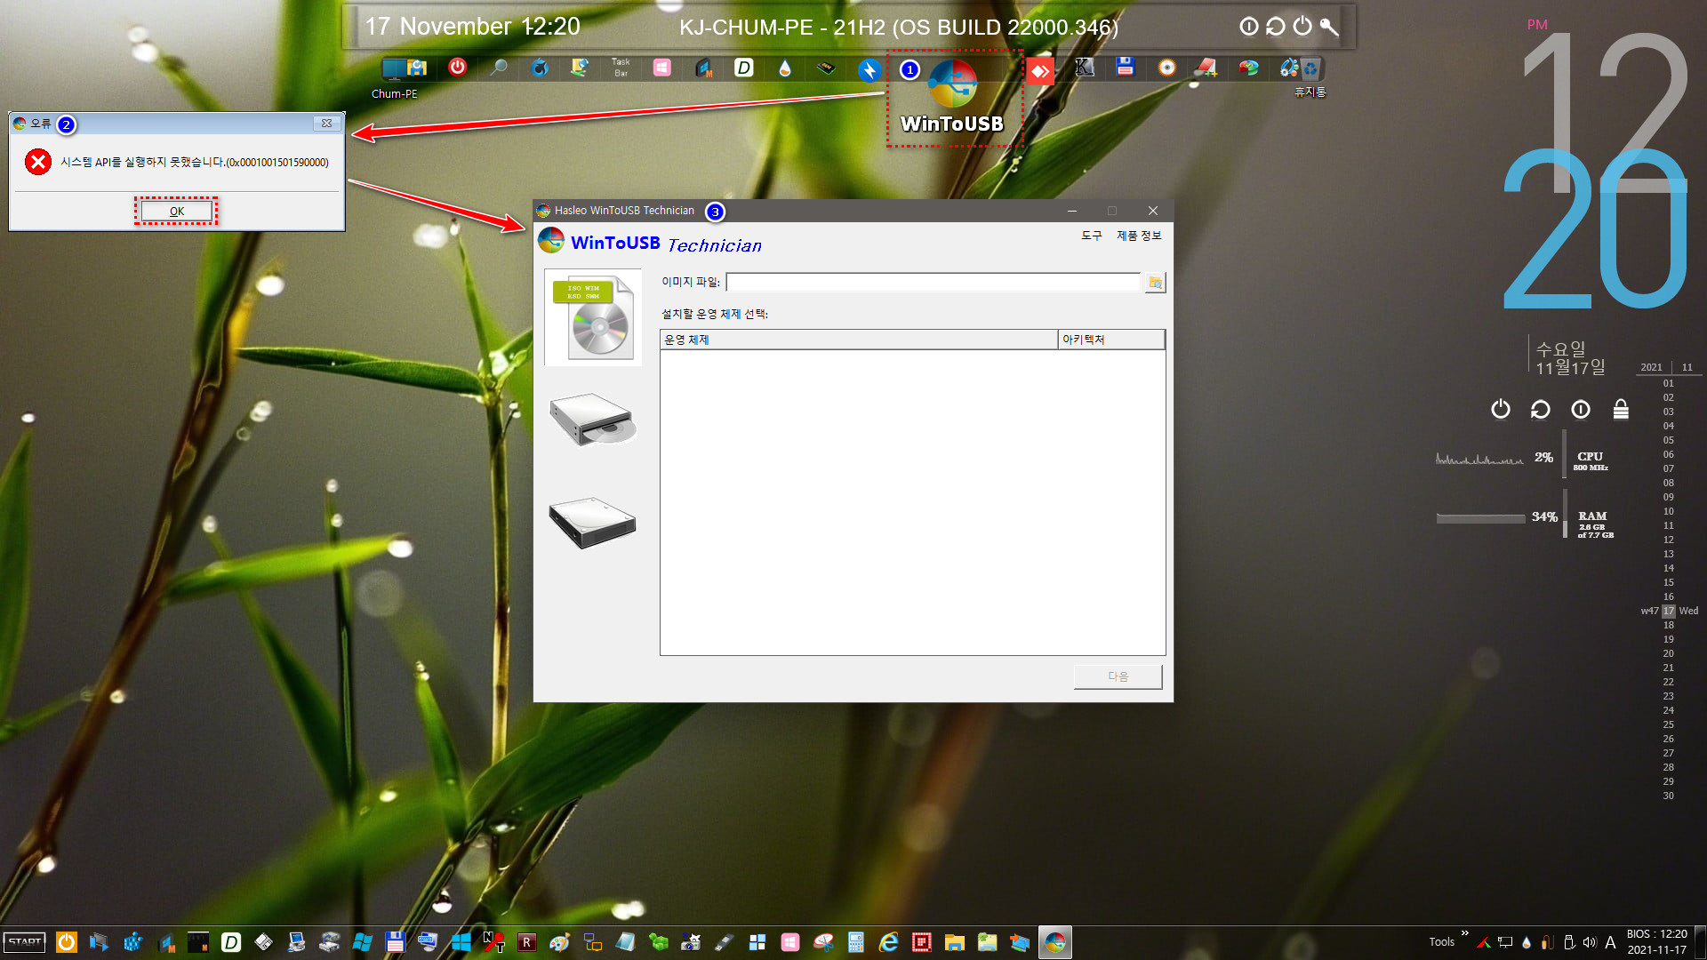Click the blue floppy disk icon in dock

pyautogui.click(x=1126, y=67)
